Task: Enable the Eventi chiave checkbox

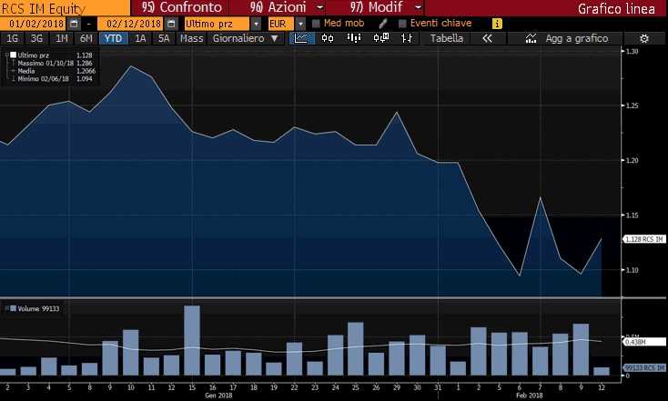Action: click(x=401, y=24)
